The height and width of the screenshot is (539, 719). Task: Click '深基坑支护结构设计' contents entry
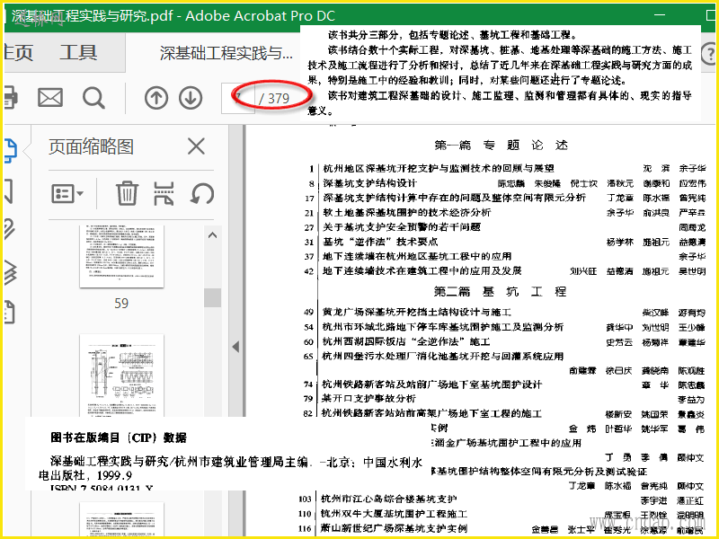369,183
